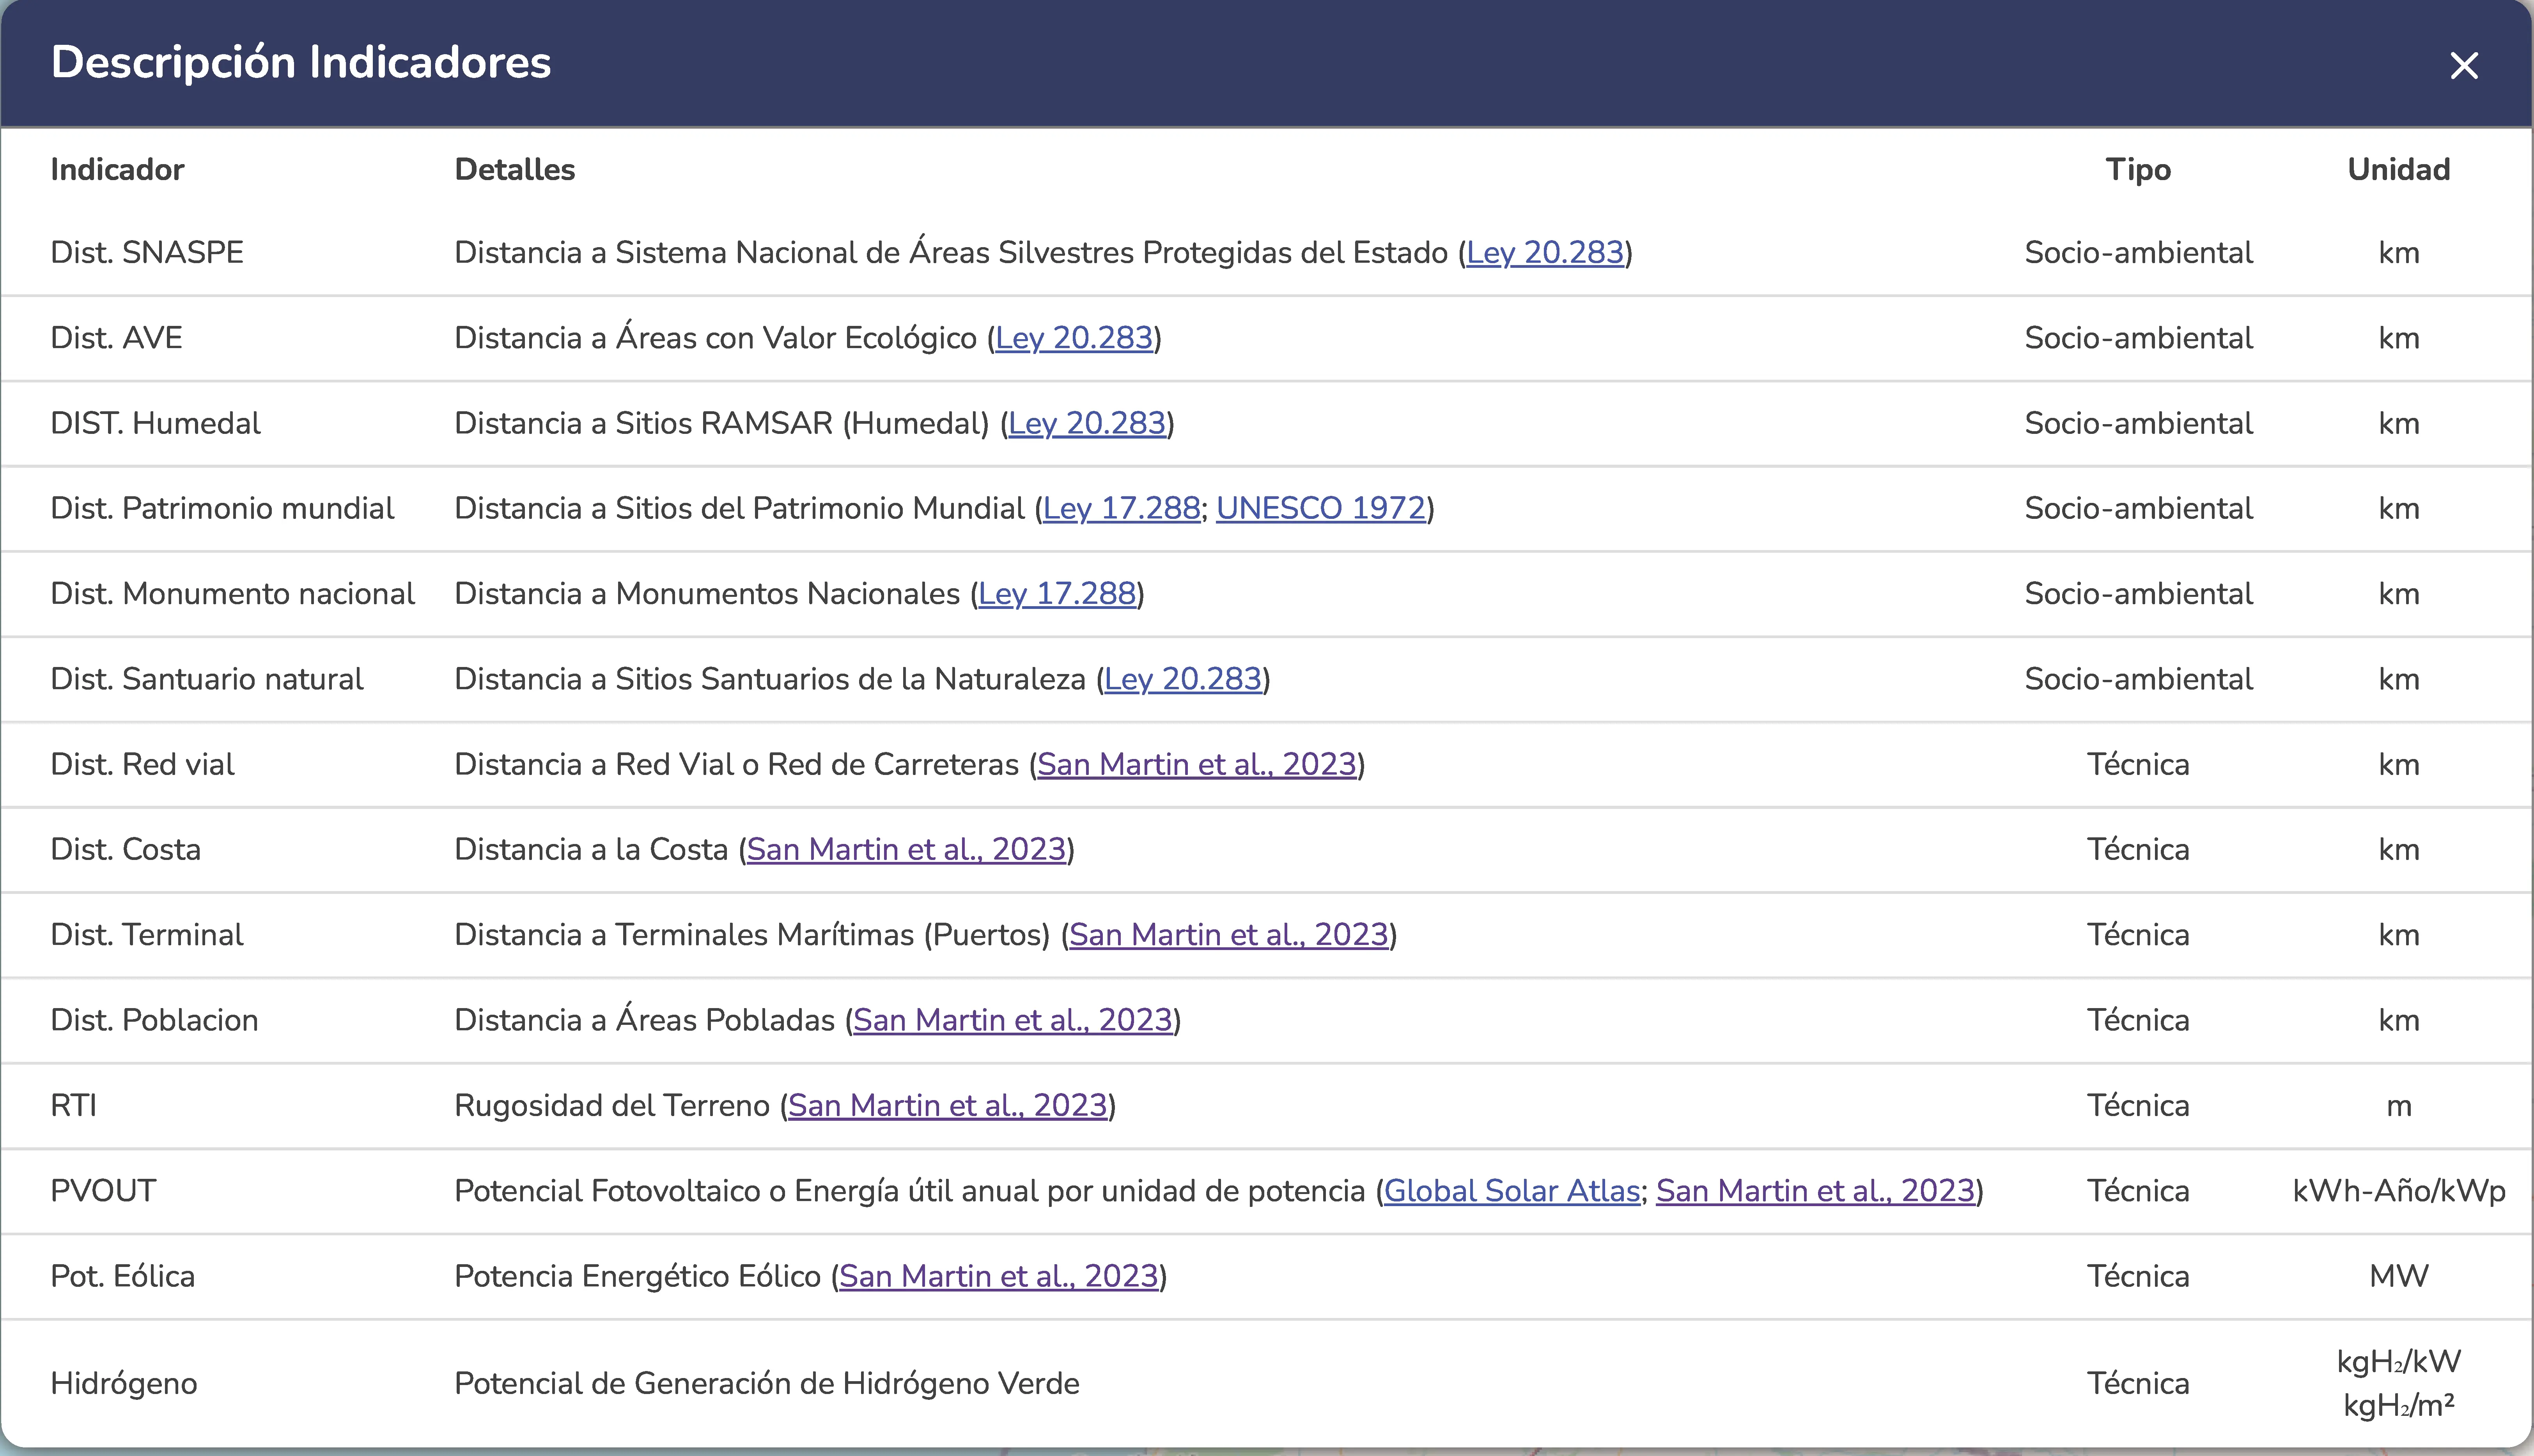Image resolution: width=2534 pixels, height=1456 pixels.
Task: Click the kgH₂/m² unit value
Action: pos(2399,1406)
